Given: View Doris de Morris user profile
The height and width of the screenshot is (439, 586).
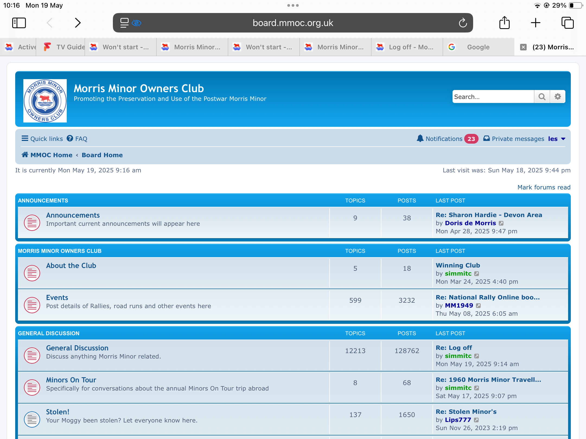Looking at the screenshot, I should (x=470, y=223).
